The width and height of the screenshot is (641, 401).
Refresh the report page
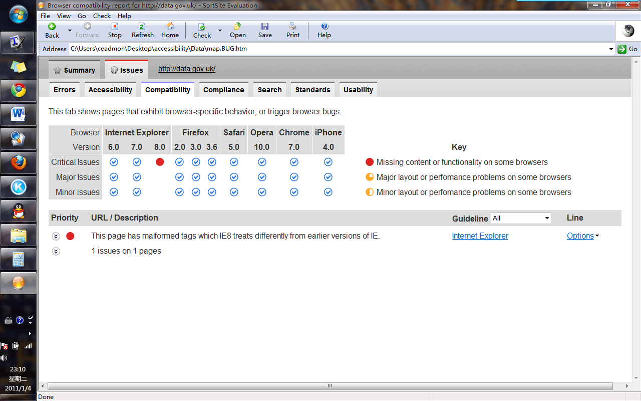coord(142,31)
